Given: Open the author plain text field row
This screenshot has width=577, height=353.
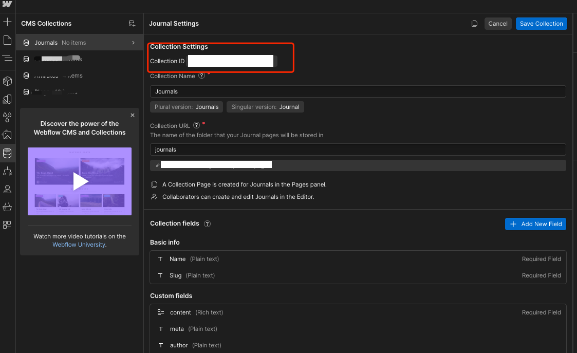Looking at the screenshot, I should (x=358, y=345).
